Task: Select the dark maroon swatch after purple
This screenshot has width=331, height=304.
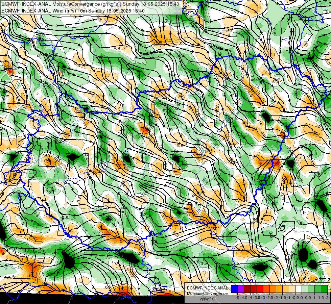Action: (247, 289)
